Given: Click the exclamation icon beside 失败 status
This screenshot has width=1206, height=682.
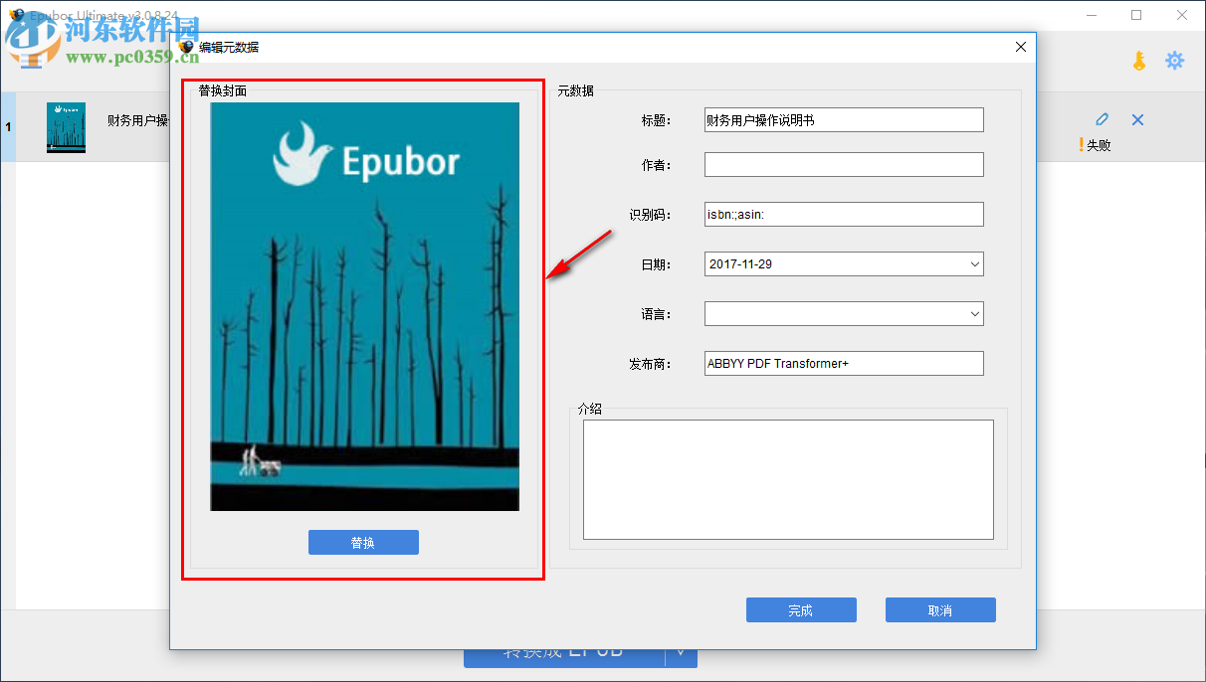Looking at the screenshot, I should pyautogui.click(x=1081, y=143).
